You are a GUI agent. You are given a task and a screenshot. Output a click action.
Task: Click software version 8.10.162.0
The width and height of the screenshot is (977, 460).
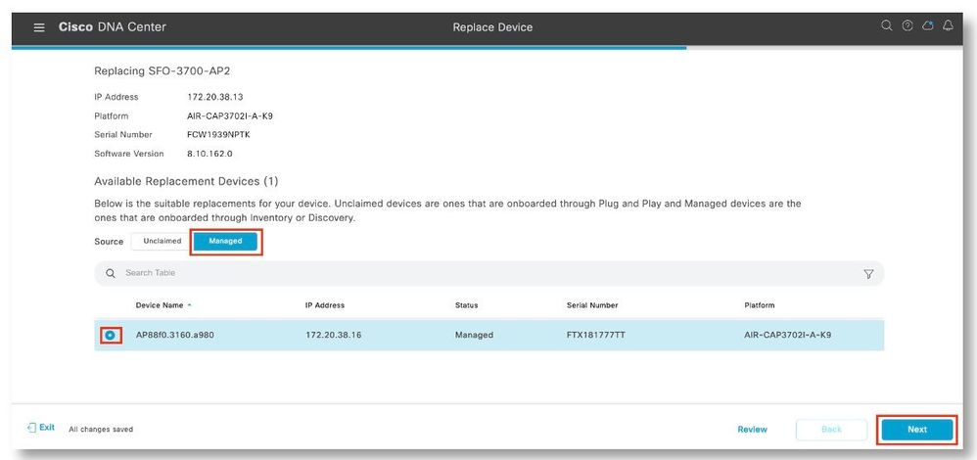(209, 154)
